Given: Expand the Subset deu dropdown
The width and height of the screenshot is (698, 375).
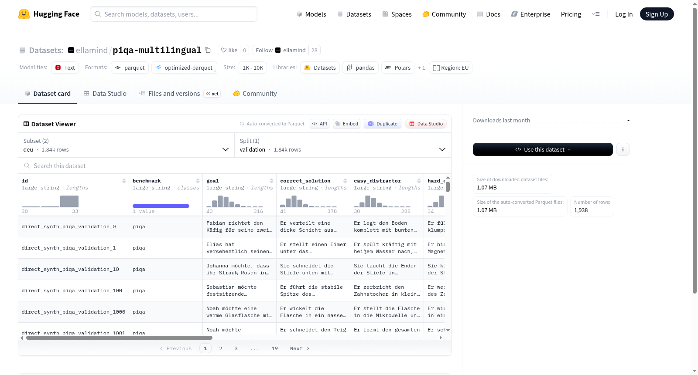Looking at the screenshot, I should [x=127, y=145].
